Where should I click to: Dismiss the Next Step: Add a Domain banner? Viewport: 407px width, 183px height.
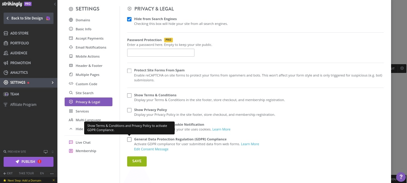pos(54,180)
